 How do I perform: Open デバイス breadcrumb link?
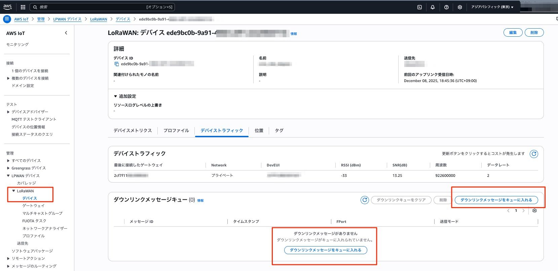(123, 19)
